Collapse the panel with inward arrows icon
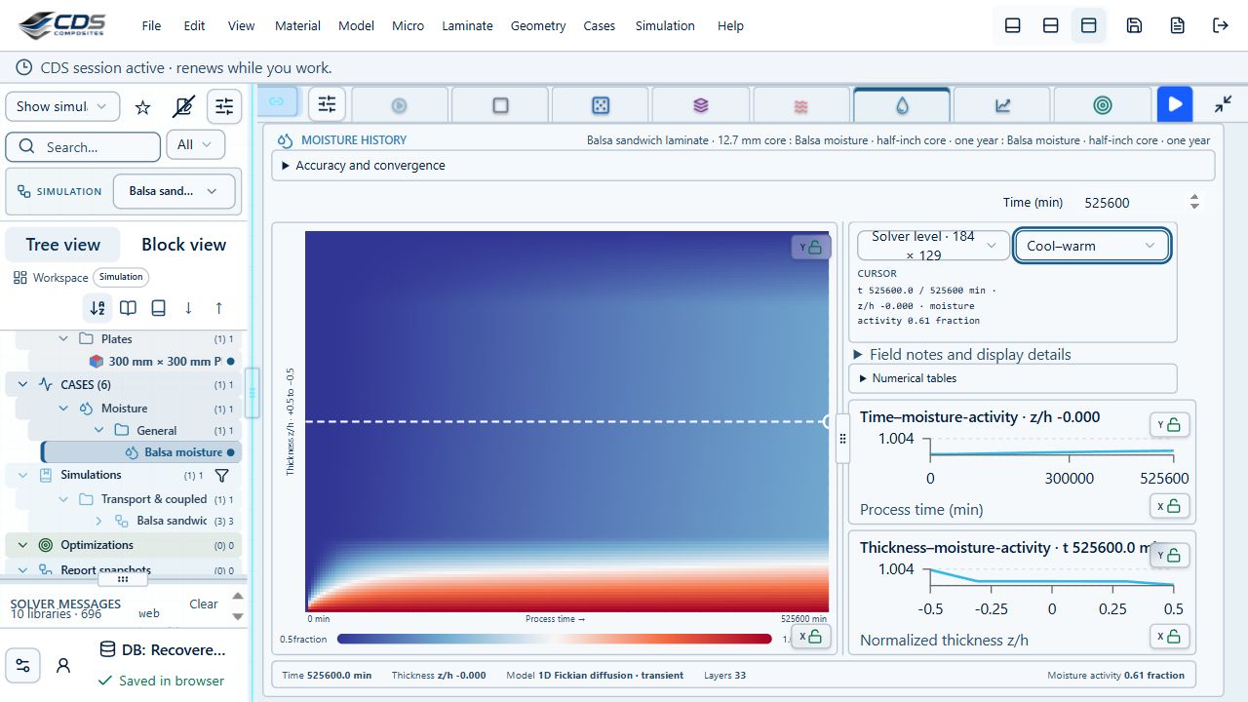1248x702 pixels. [1223, 104]
